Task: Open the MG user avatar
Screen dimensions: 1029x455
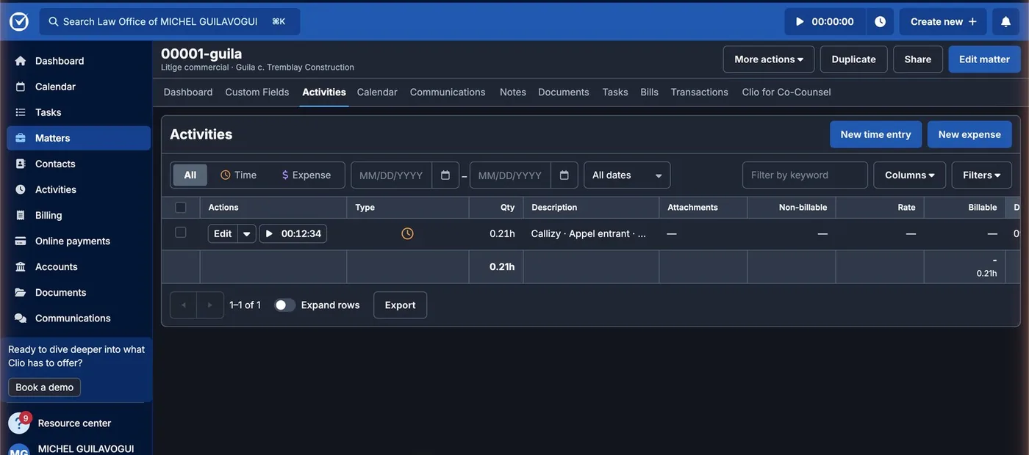Action: (19, 449)
